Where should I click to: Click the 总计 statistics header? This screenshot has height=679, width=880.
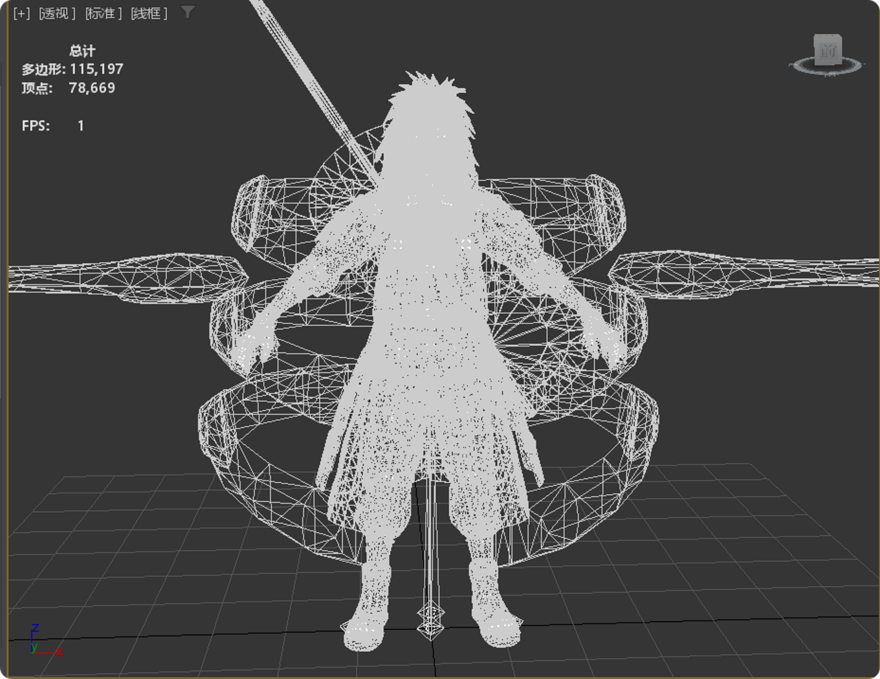82,50
